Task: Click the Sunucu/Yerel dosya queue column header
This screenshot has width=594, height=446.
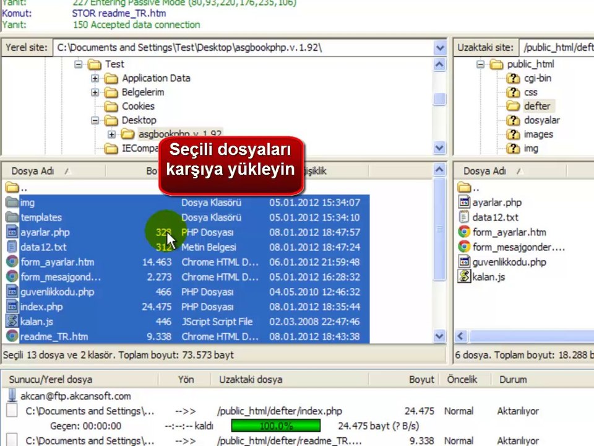Action: pos(80,379)
